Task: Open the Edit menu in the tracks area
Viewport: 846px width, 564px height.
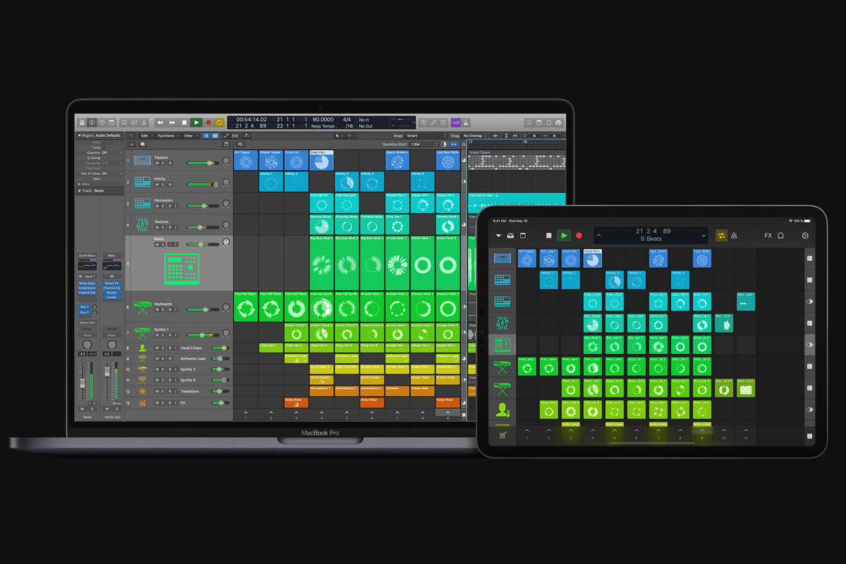Action: (x=145, y=135)
